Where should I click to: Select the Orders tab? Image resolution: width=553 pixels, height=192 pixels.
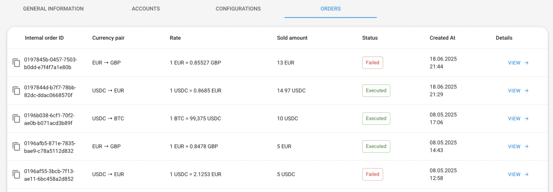click(x=331, y=9)
